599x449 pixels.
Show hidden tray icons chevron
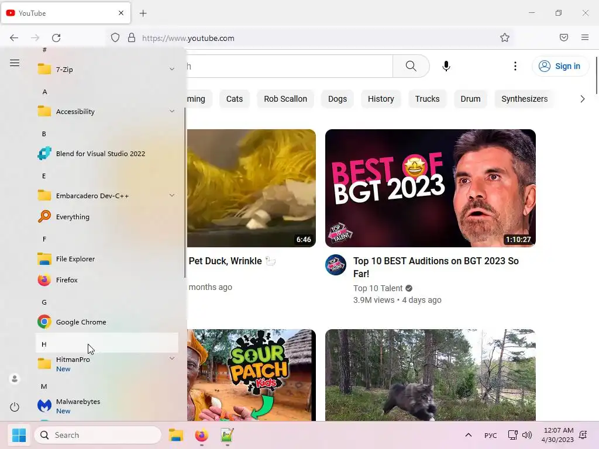click(469, 435)
